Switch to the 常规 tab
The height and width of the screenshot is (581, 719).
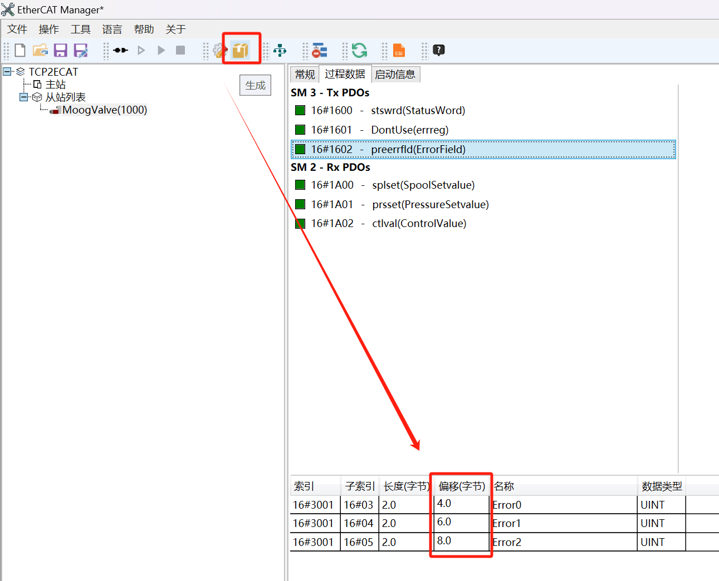(x=305, y=74)
